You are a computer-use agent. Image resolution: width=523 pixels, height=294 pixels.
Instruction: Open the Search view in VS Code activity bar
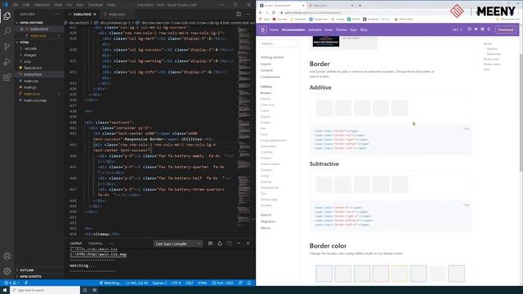point(7,31)
